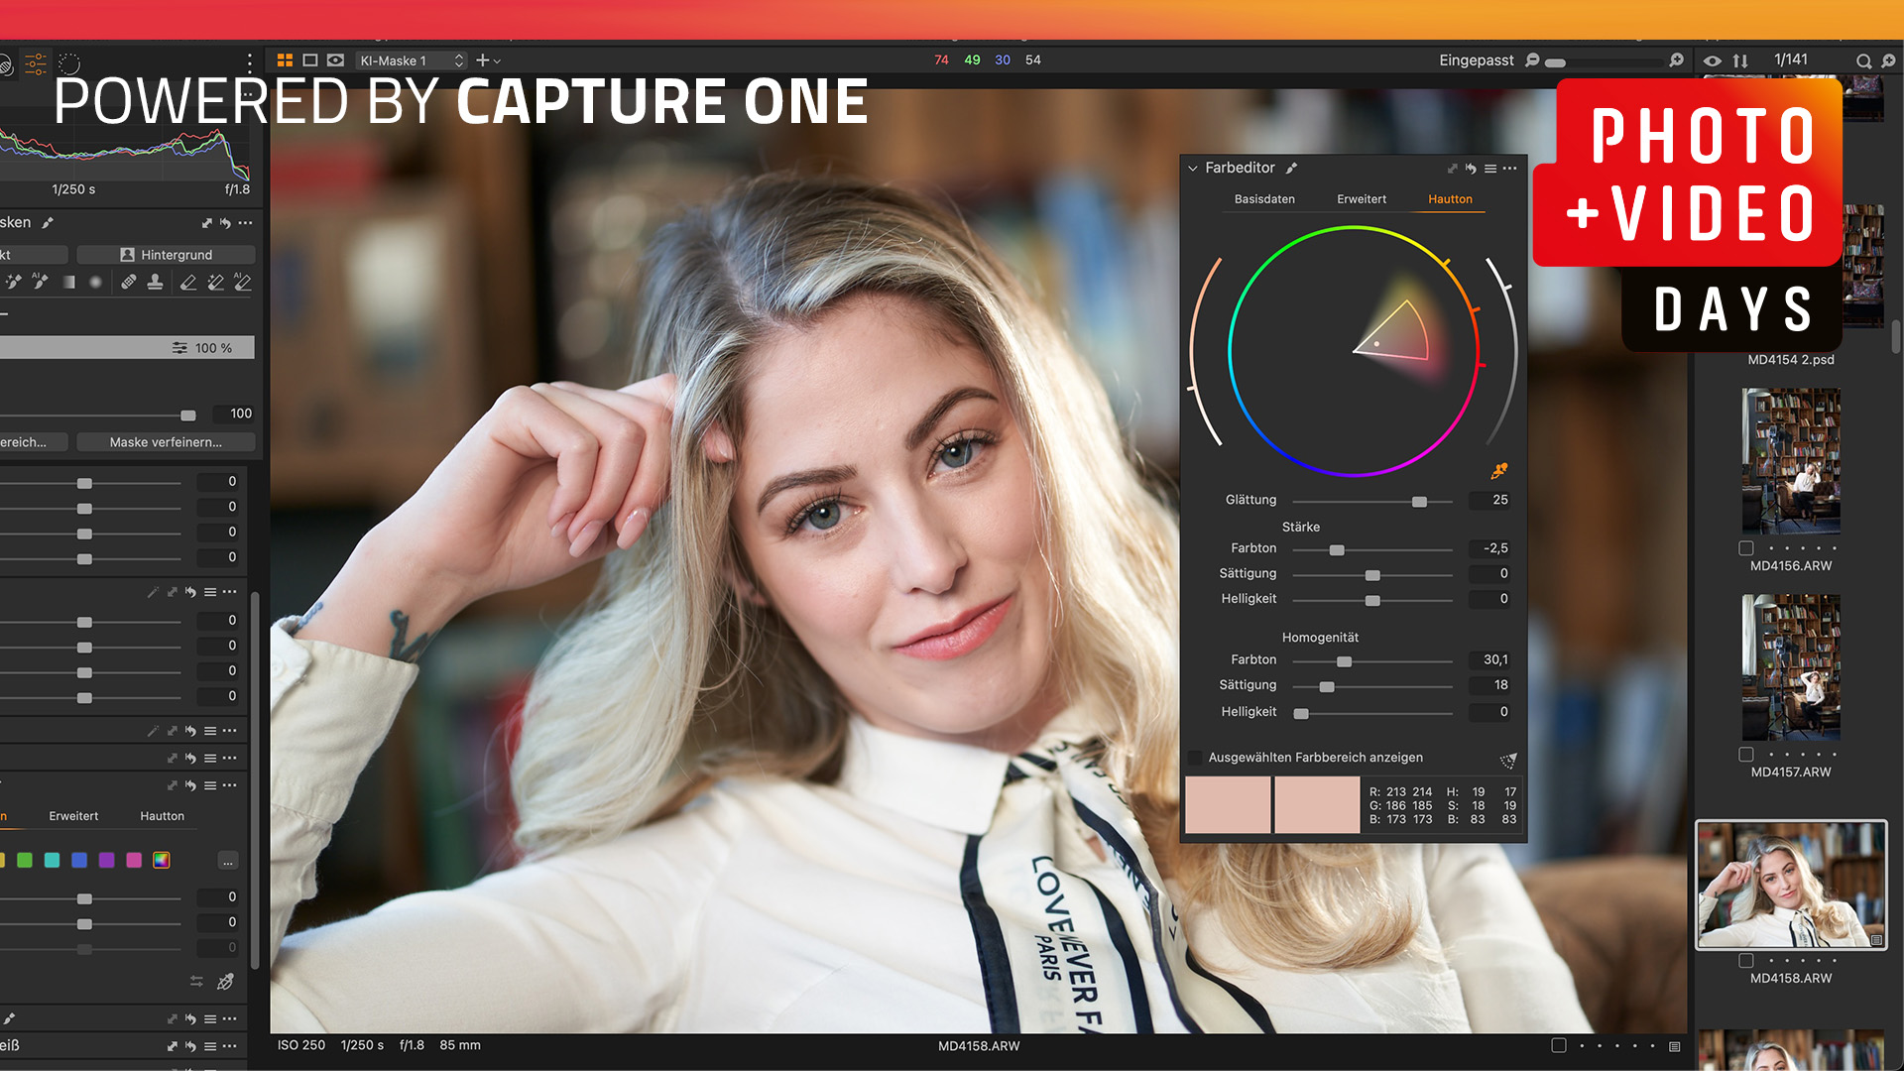Adjust the Glättung slider
The height and width of the screenshot is (1071, 1904).
[x=1372, y=502]
